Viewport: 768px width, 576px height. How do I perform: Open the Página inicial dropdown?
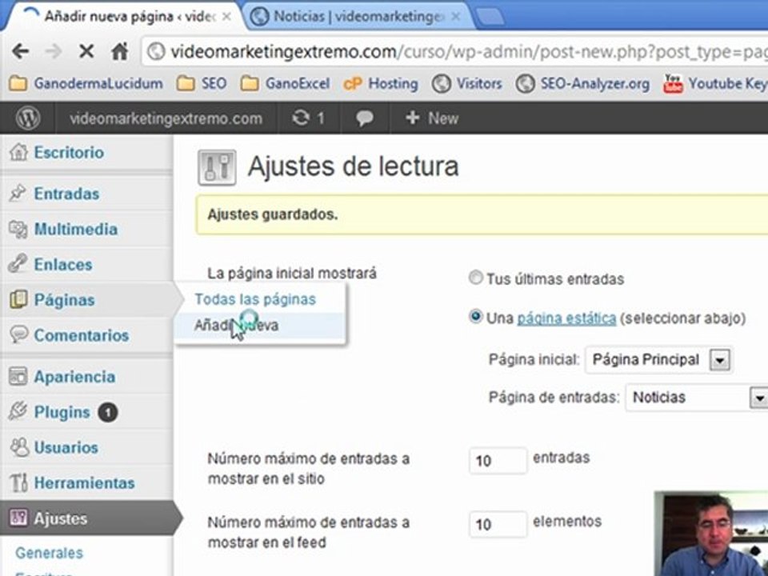point(658,360)
